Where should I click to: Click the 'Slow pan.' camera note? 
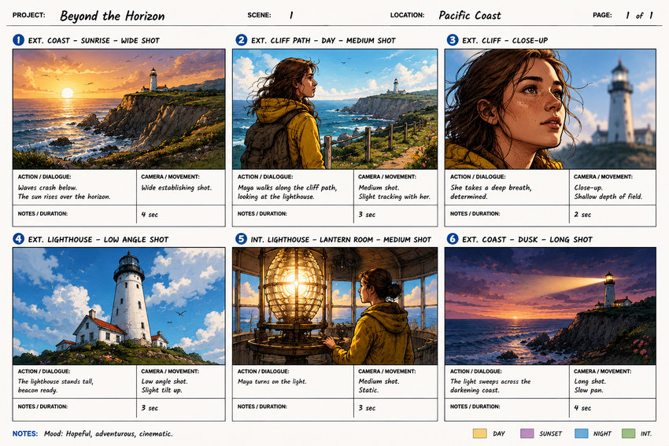click(x=589, y=390)
